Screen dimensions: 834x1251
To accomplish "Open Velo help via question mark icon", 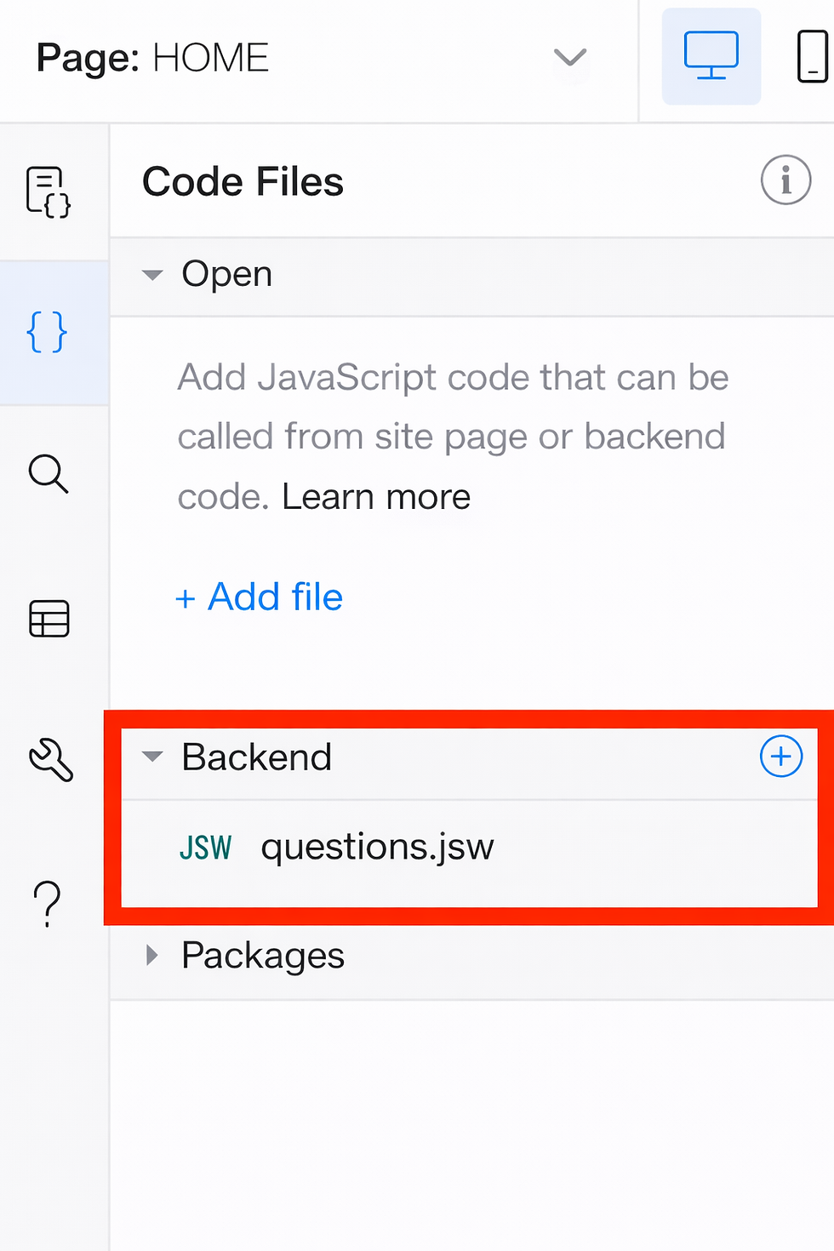I will point(47,902).
